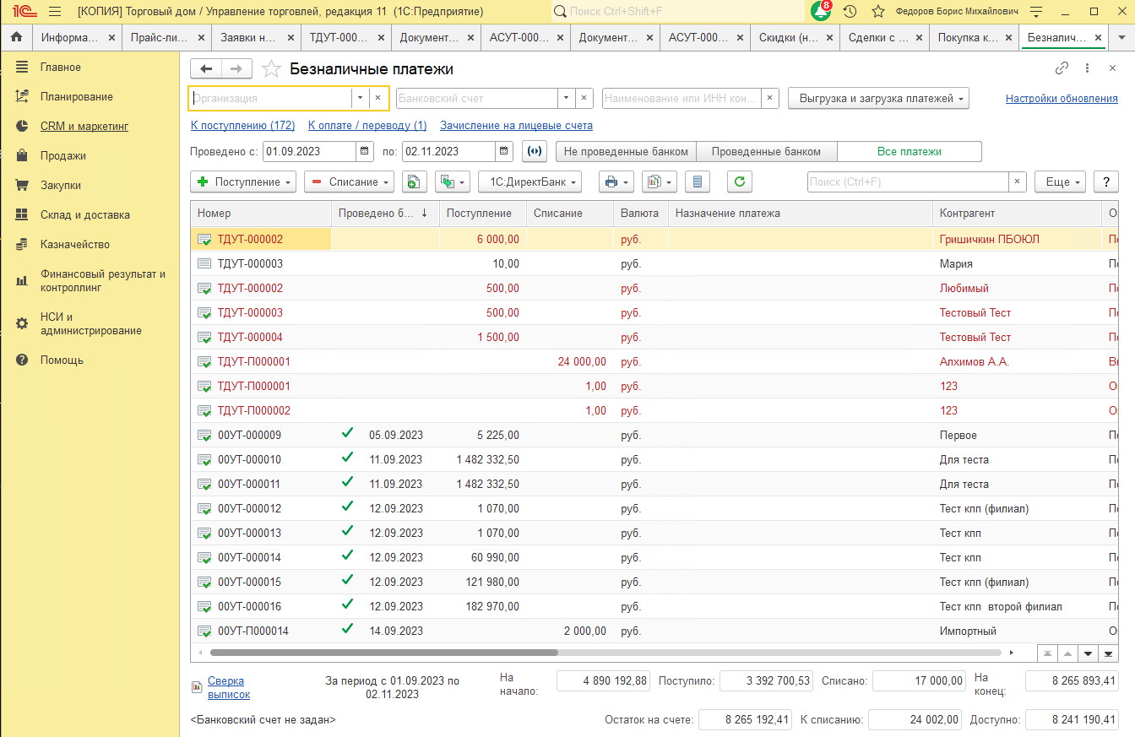The width and height of the screenshot is (1135, 737).
Task: Open the print menu dropdown
Action: point(616,182)
